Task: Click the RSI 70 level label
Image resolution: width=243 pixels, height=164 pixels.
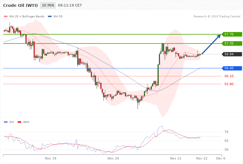Action: click(226, 132)
